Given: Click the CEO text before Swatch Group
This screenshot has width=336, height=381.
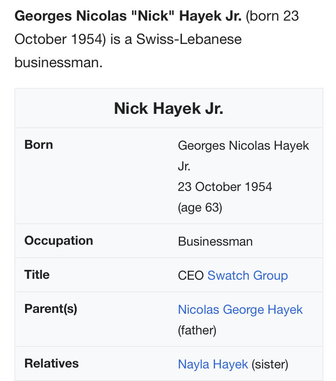Looking at the screenshot, I should (191, 276).
